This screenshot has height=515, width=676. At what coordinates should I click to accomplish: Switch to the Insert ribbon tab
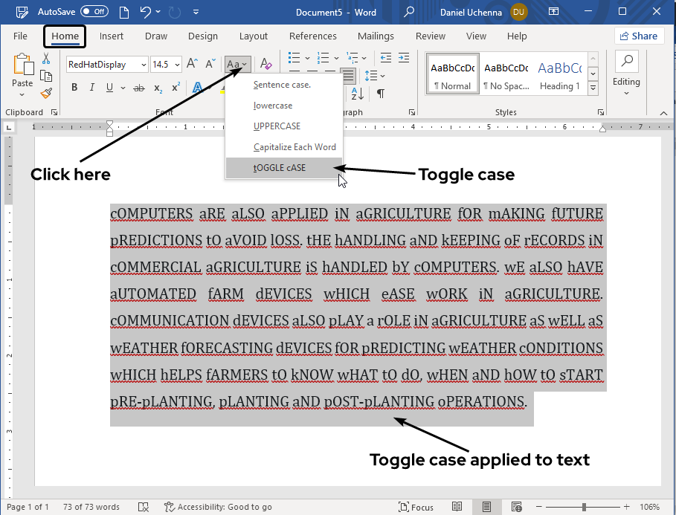pyautogui.click(x=111, y=36)
